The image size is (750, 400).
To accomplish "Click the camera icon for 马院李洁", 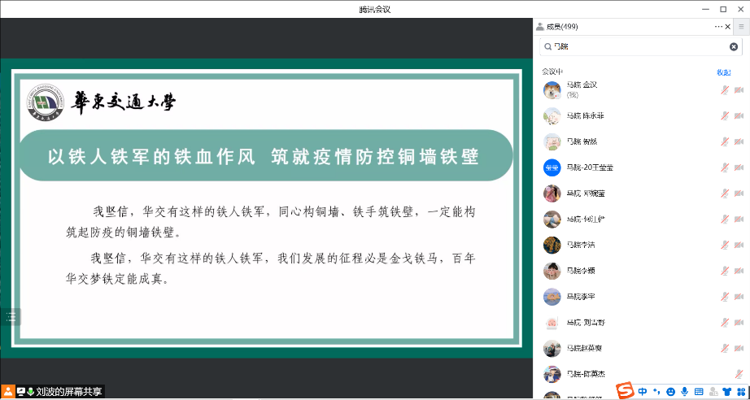I will click(x=739, y=245).
